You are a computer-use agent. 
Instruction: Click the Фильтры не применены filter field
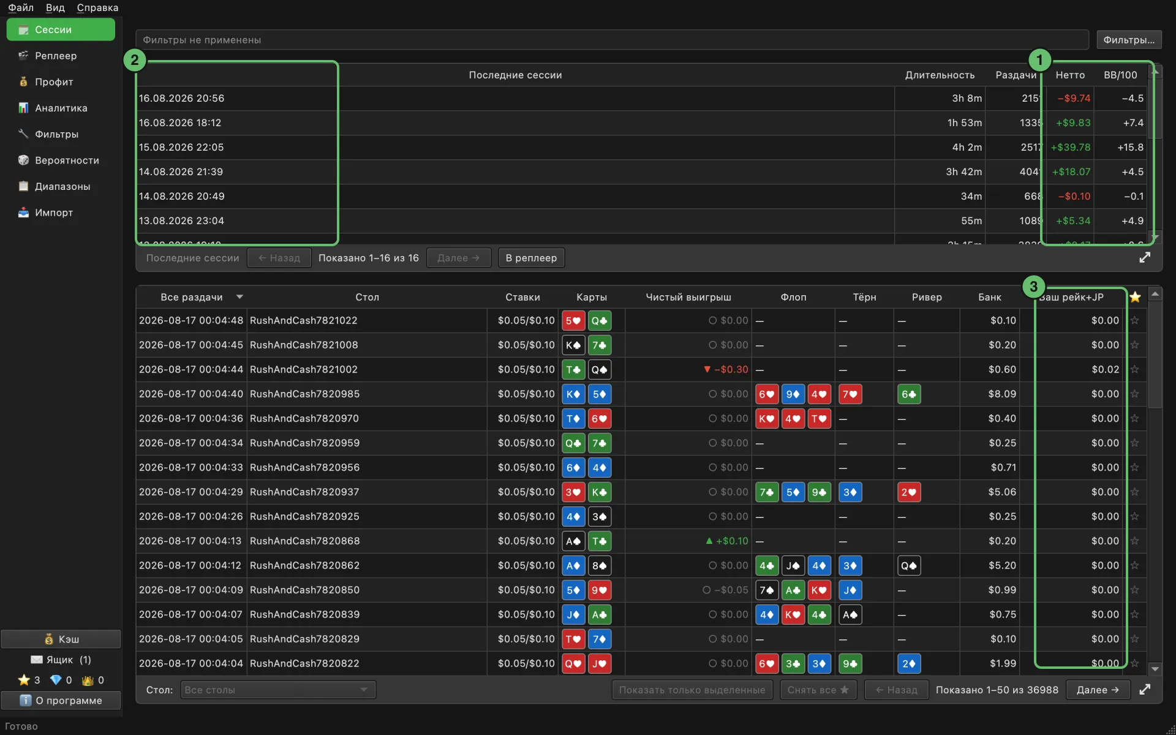pos(612,40)
